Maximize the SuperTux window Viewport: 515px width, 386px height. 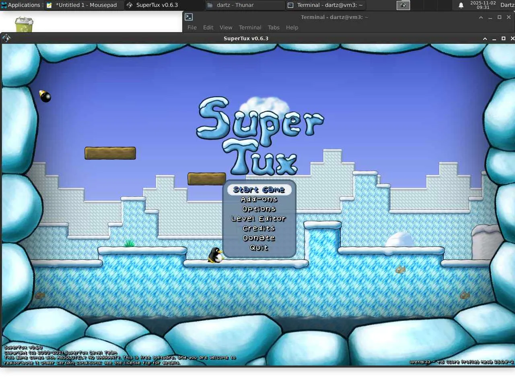coord(503,39)
